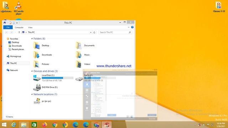The height and width of the screenshot is (128, 228).
Task: Click the Back navigation arrow
Action: [7, 32]
